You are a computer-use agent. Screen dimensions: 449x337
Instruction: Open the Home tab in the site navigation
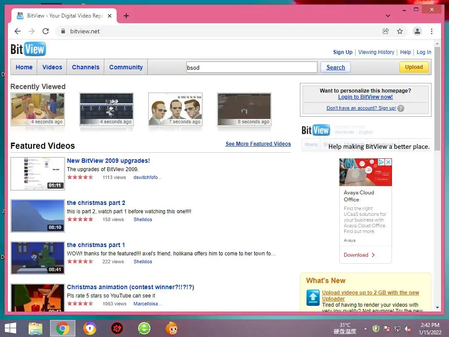click(x=24, y=67)
